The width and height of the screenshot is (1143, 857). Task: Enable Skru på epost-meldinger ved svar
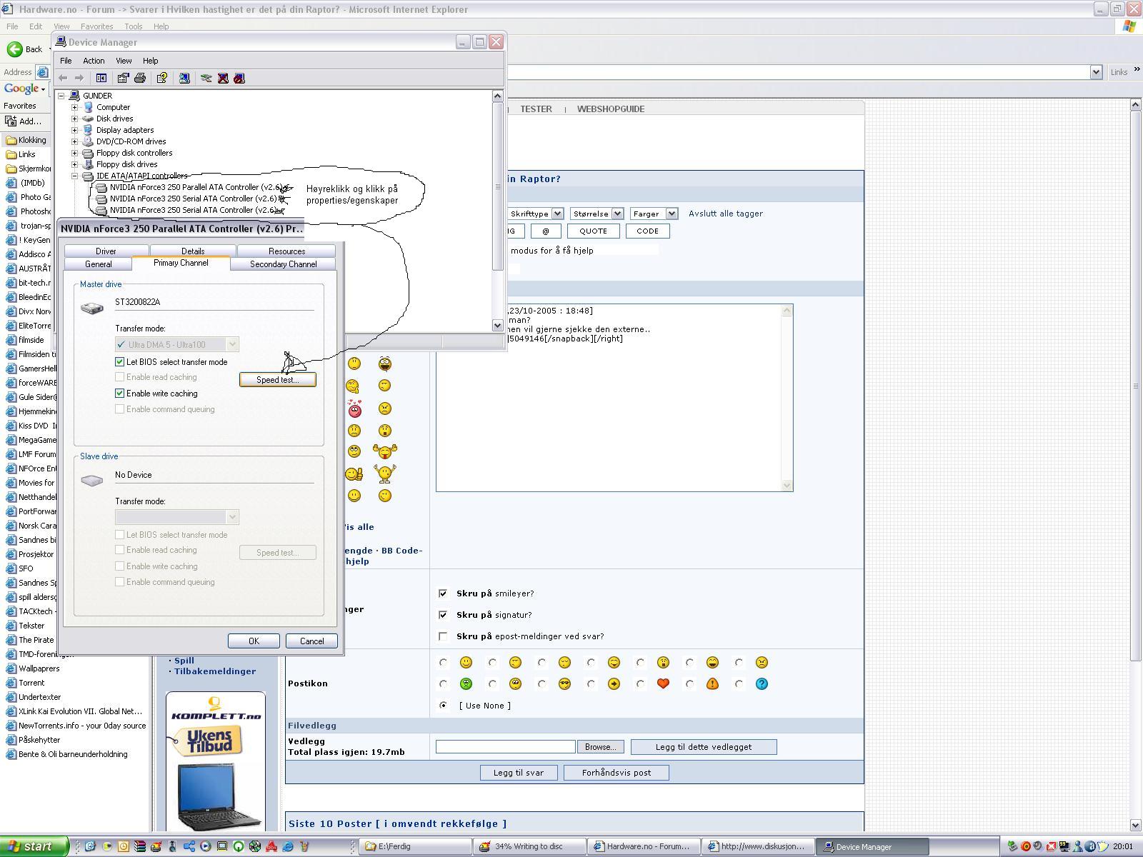(x=443, y=636)
